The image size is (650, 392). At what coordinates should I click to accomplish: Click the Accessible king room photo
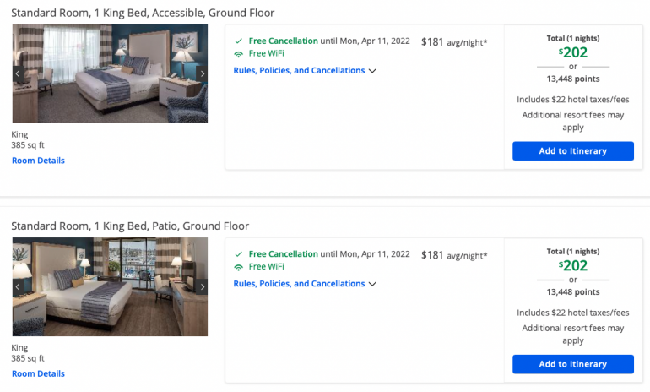[x=110, y=73]
